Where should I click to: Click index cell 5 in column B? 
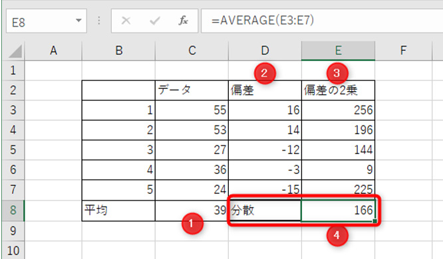[x=118, y=189]
